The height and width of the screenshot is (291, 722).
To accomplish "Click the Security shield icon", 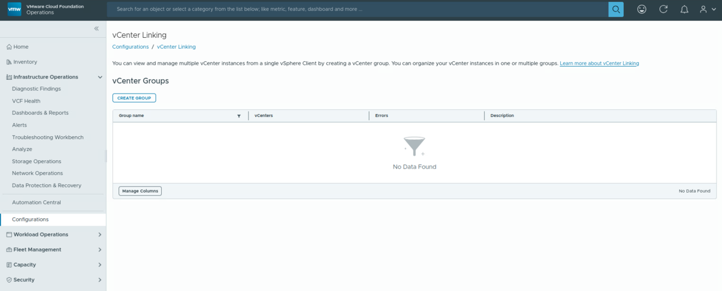I will click(8, 280).
